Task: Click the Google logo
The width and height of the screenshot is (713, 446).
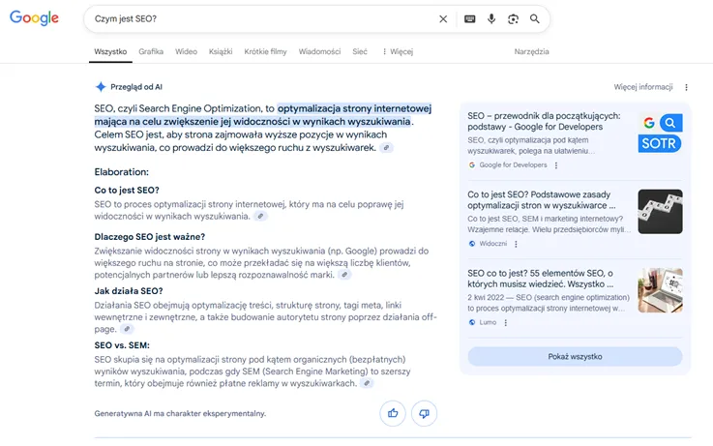Action: tap(34, 17)
